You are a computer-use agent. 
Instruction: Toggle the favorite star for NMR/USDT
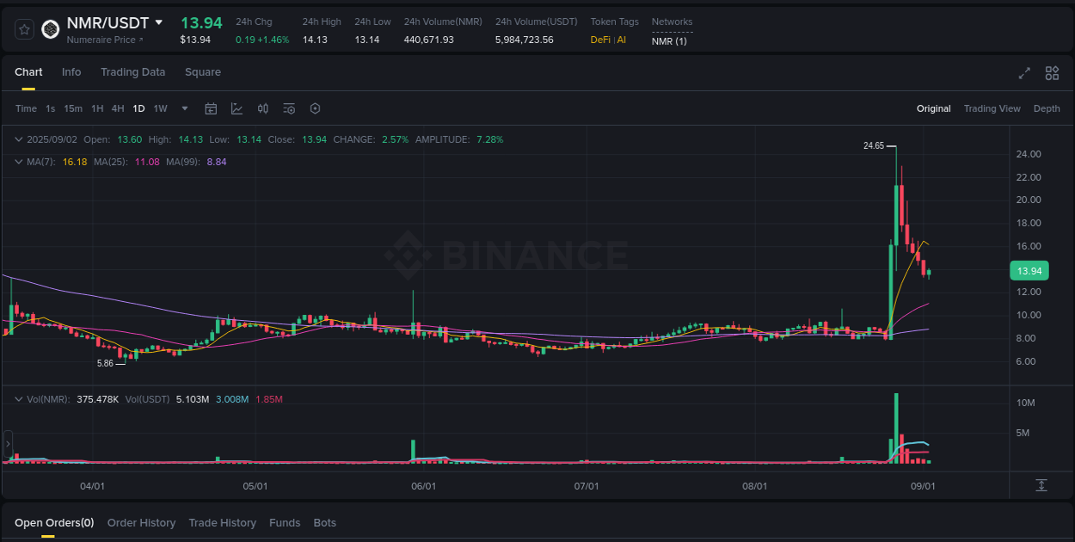point(23,28)
